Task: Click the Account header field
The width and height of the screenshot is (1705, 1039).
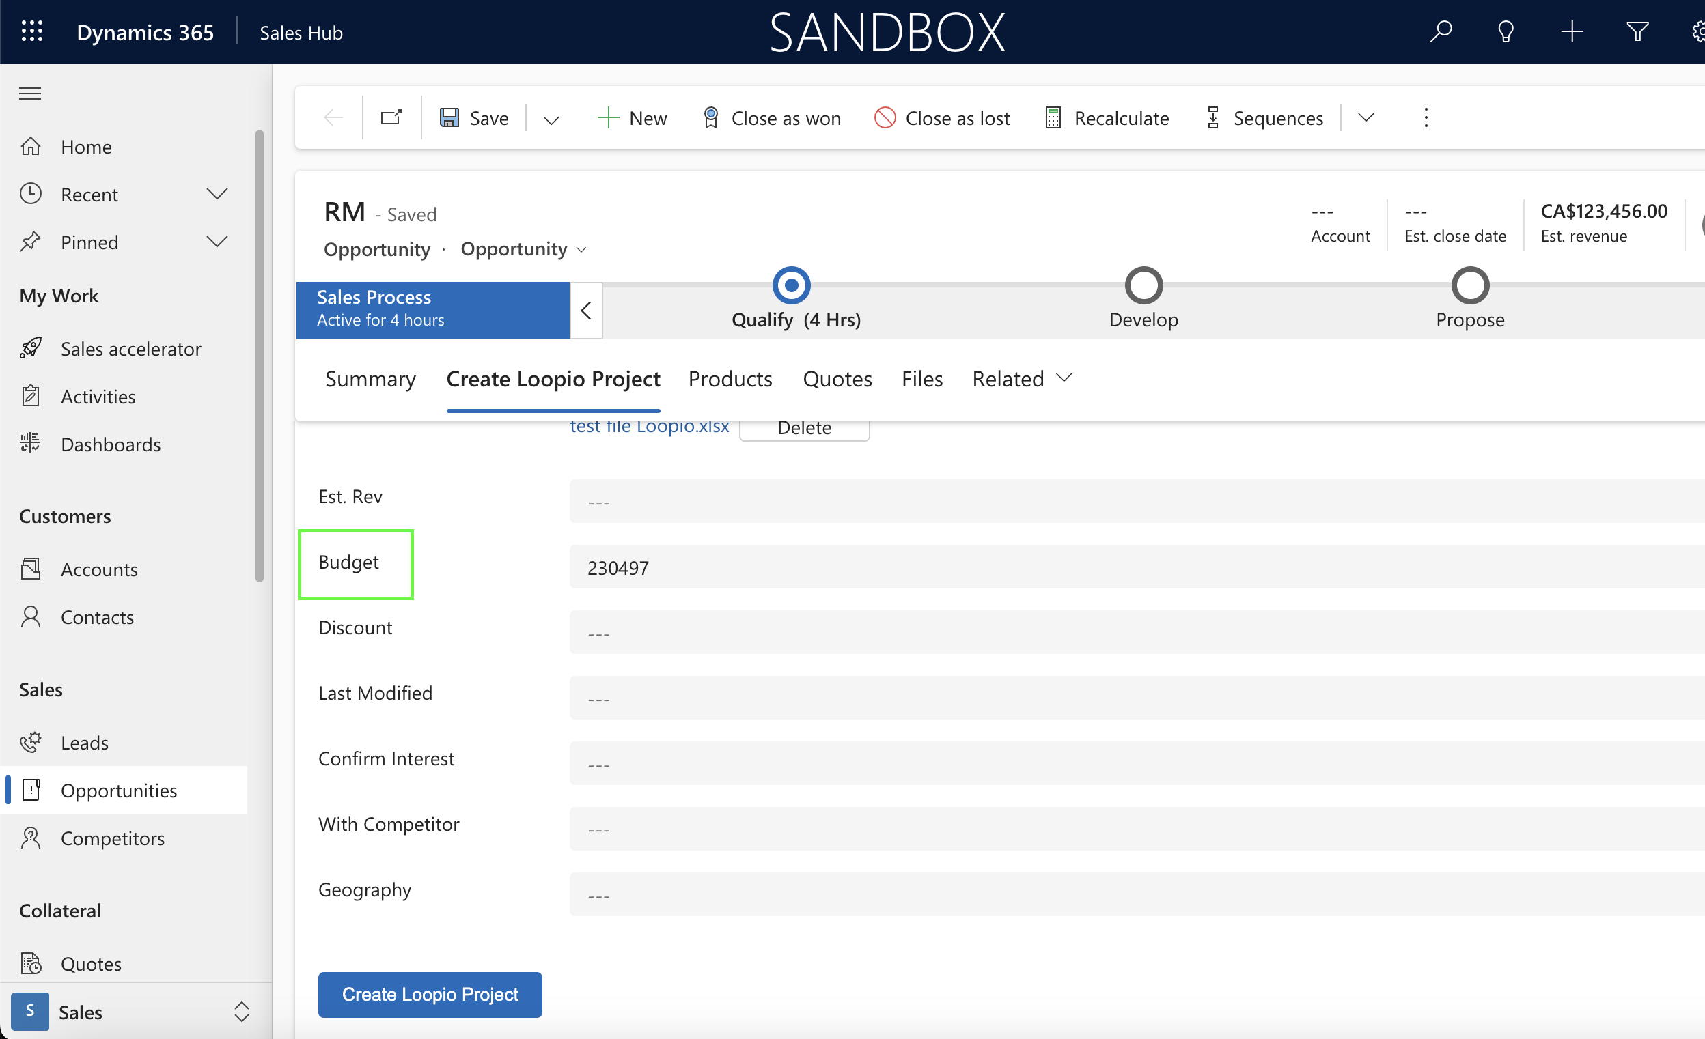Action: point(1340,223)
